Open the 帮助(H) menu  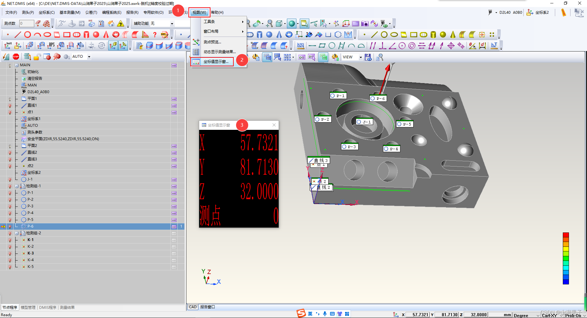217,13
